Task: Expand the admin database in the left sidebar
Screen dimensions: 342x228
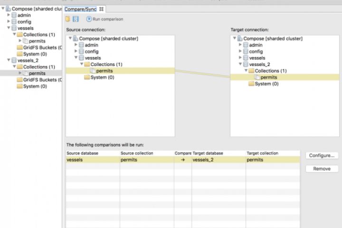Action: tap(9, 15)
